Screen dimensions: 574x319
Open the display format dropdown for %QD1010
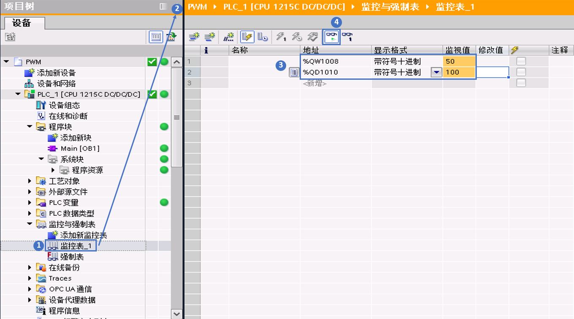coord(436,72)
